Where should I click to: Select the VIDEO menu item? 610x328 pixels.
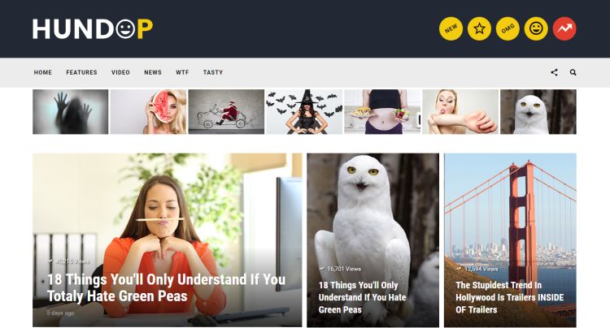coord(120,72)
